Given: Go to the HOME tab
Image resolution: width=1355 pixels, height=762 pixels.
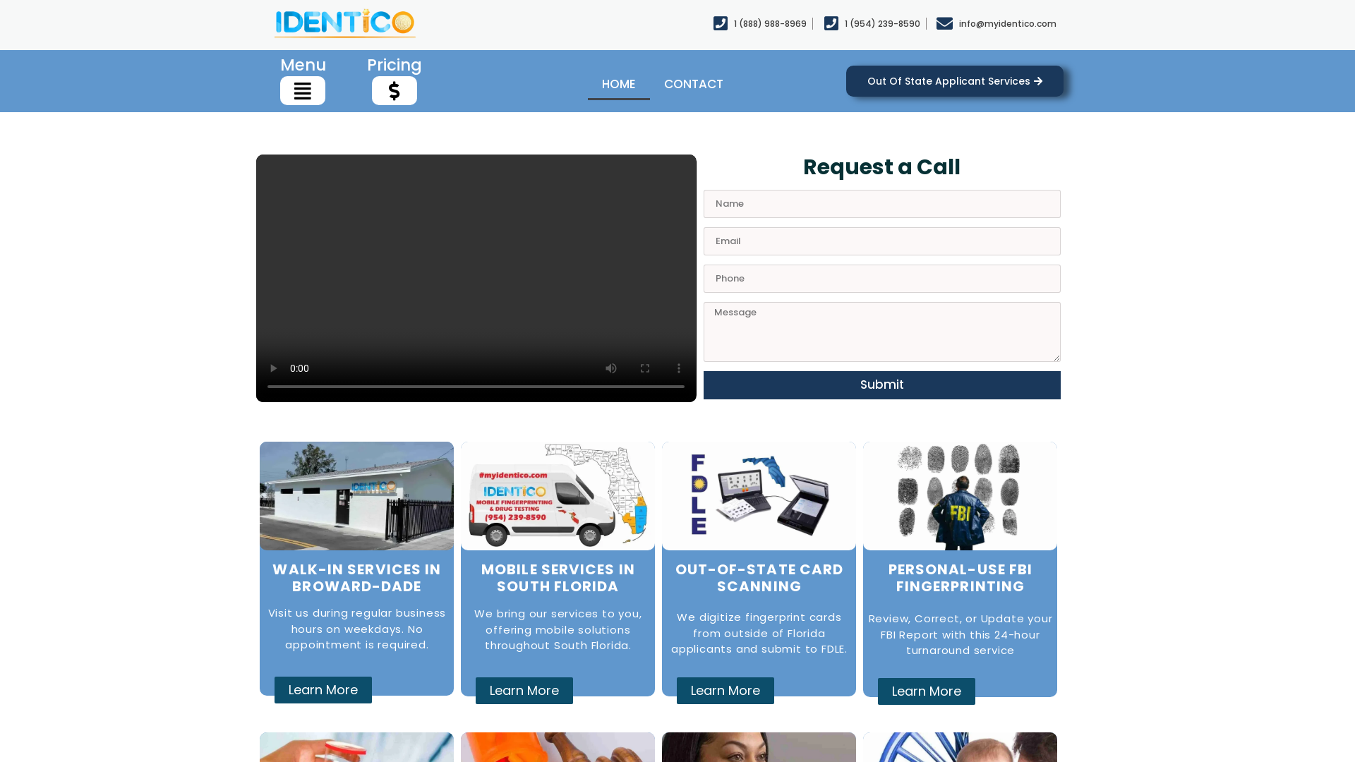Looking at the screenshot, I should [x=619, y=84].
